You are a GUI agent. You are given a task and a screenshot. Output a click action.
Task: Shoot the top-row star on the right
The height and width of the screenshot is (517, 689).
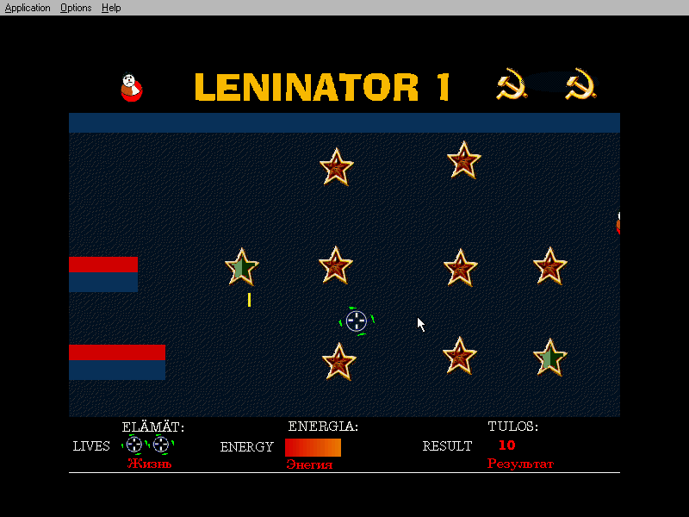point(463,160)
